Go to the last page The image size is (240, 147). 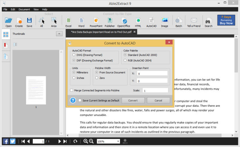click(x=65, y=141)
